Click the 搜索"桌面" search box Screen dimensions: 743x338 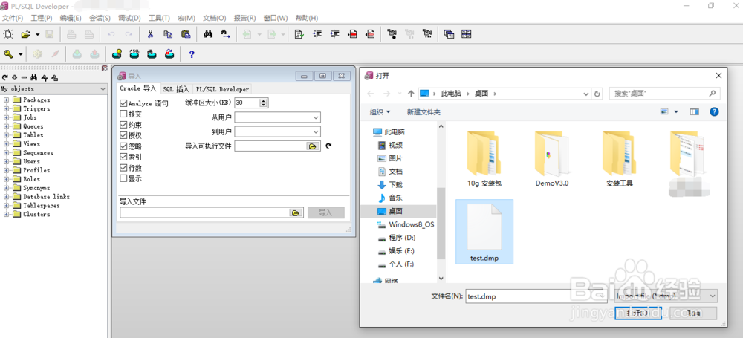click(x=665, y=94)
